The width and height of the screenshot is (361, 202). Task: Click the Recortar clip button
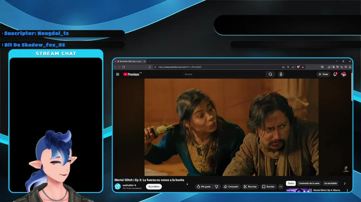250,187
